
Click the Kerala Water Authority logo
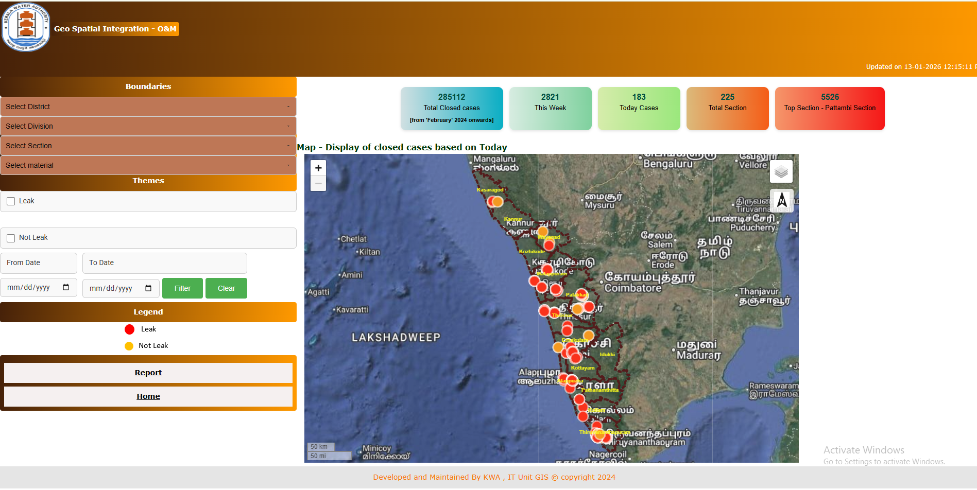pos(26,27)
